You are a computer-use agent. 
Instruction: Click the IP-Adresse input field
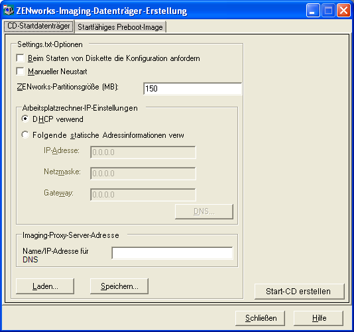(143, 152)
